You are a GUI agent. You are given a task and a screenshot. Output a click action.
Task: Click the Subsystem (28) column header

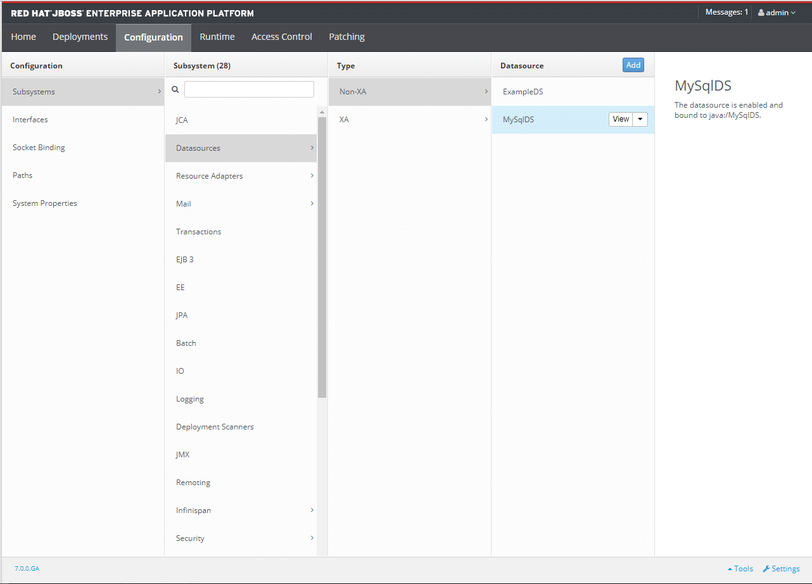coord(201,66)
